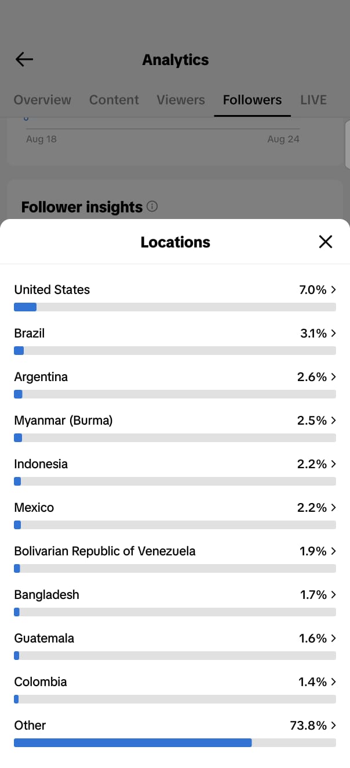Expand Brazil location chevron
The image size is (350, 768).
click(333, 333)
